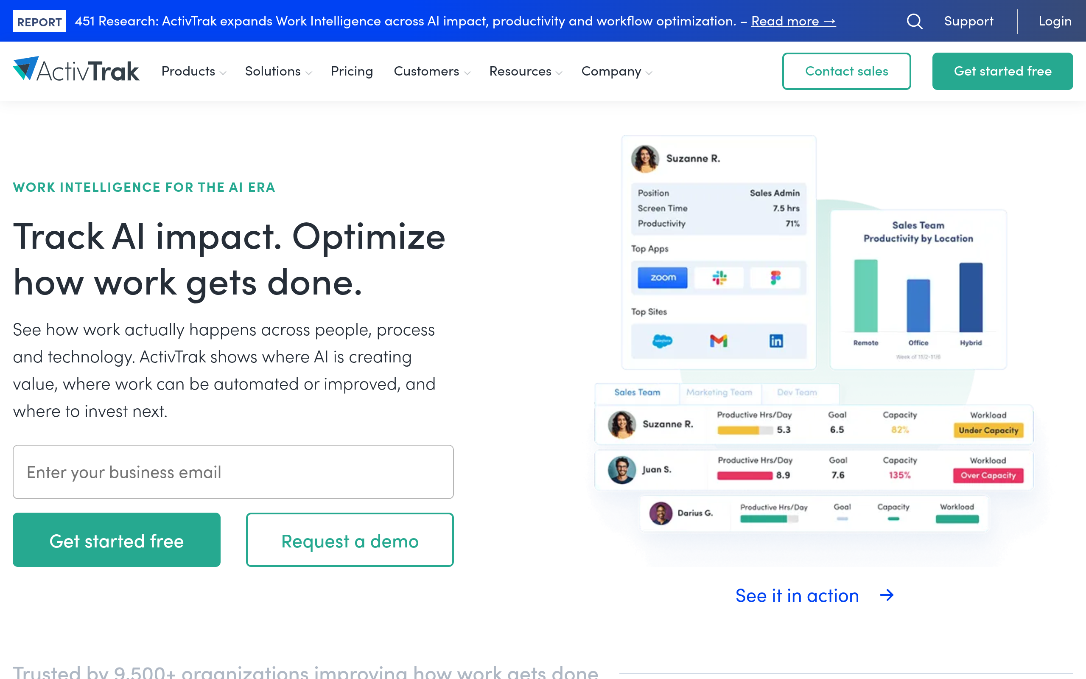
Task: Click header Get started free button
Action: pyautogui.click(x=1002, y=71)
